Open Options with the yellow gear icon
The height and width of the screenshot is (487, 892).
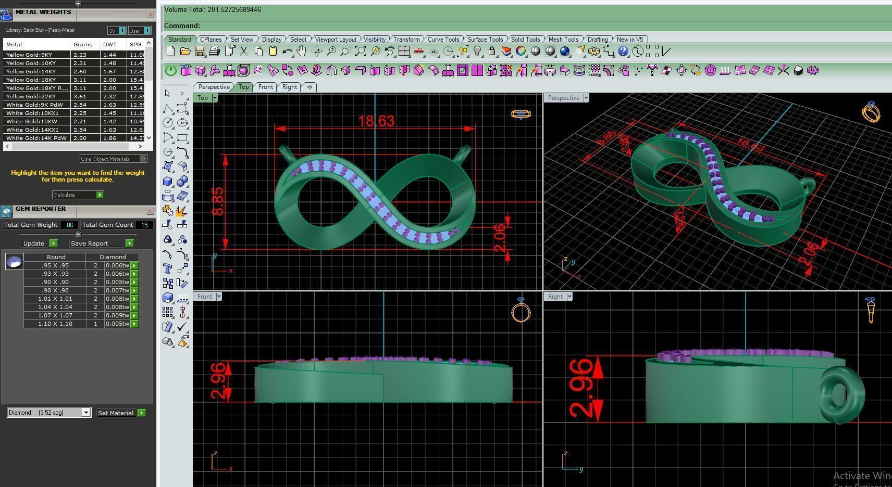click(x=594, y=52)
